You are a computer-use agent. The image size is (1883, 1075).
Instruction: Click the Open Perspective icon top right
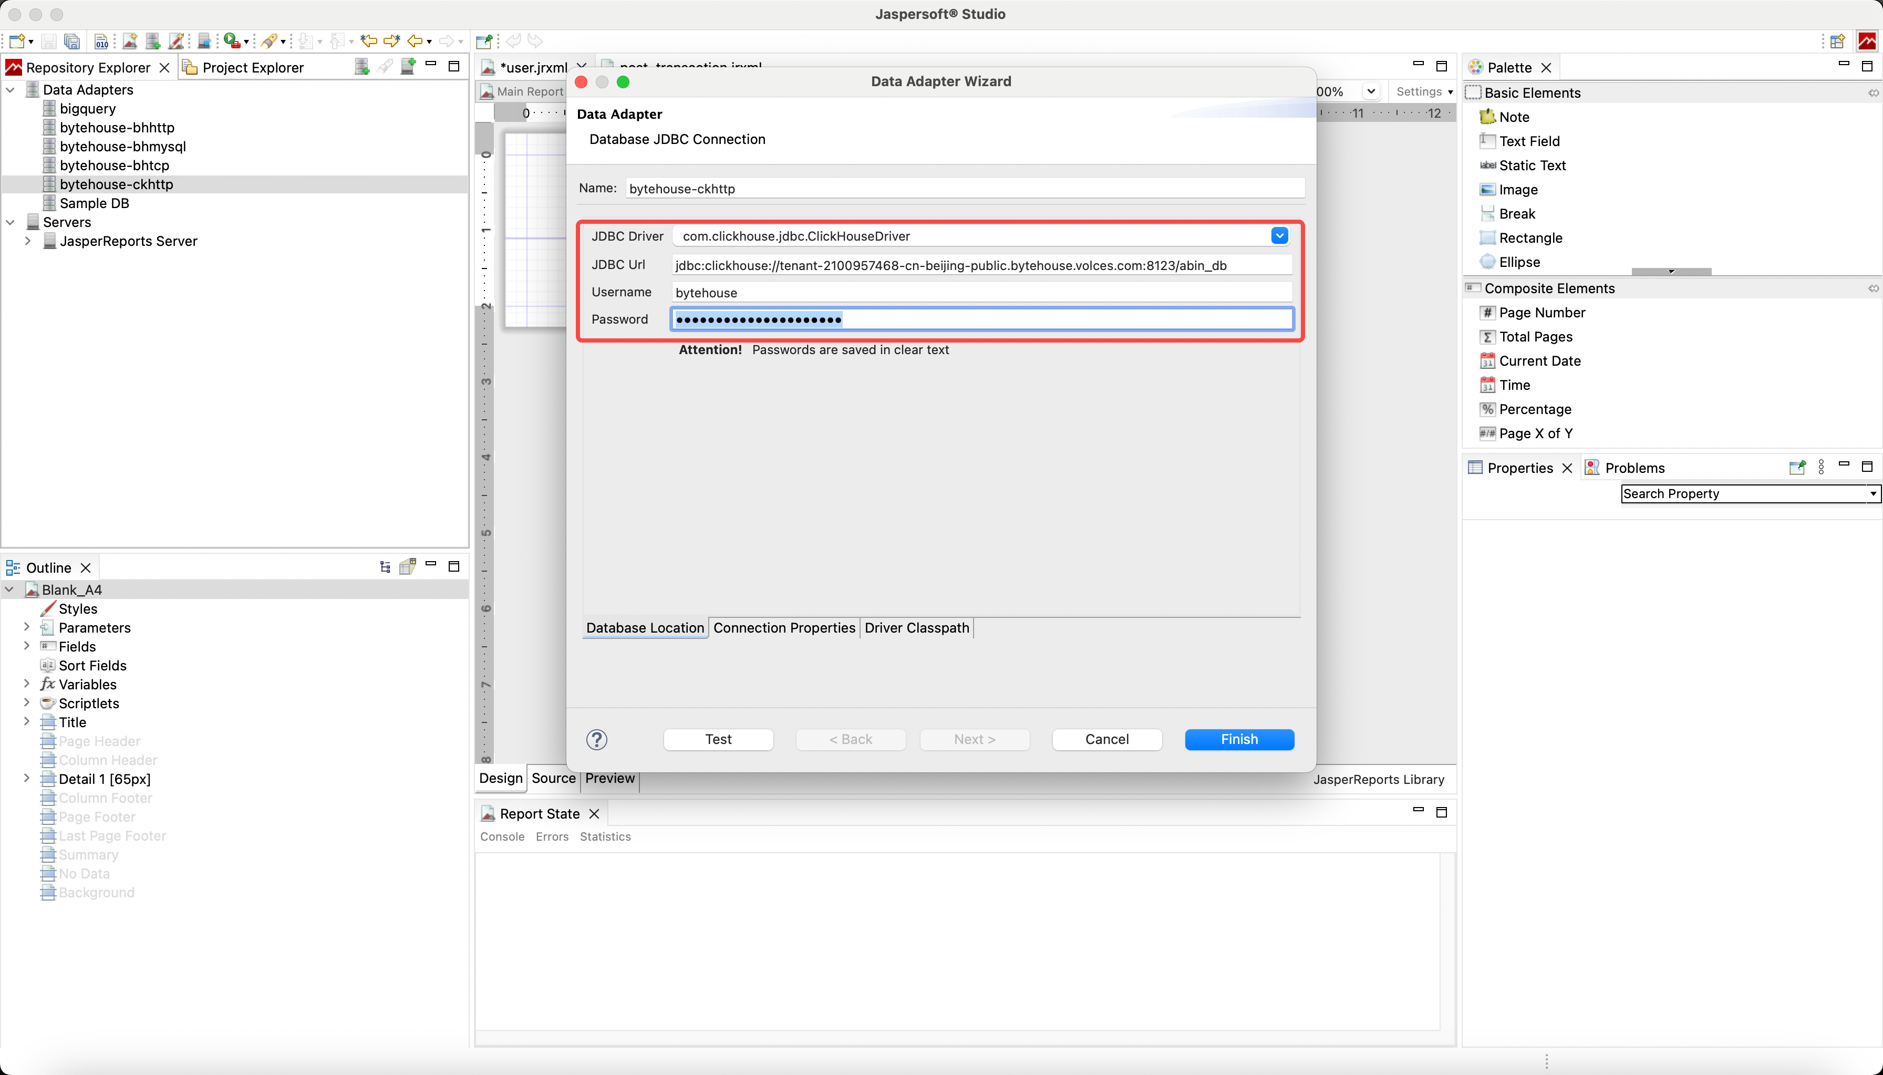coord(1837,40)
